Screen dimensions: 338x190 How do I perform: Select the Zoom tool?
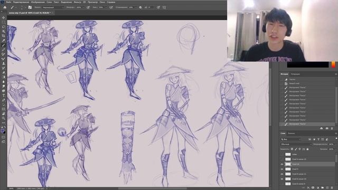click(4, 118)
